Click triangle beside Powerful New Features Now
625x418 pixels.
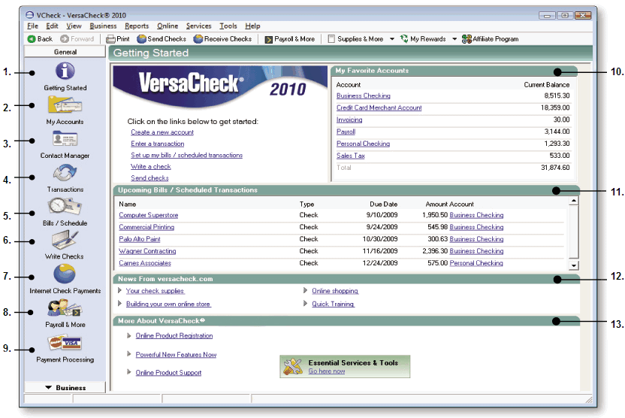(x=128, y=354)
